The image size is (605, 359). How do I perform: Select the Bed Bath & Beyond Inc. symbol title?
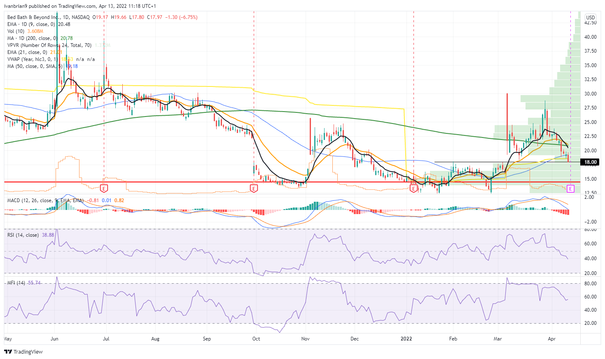[34, 17]
